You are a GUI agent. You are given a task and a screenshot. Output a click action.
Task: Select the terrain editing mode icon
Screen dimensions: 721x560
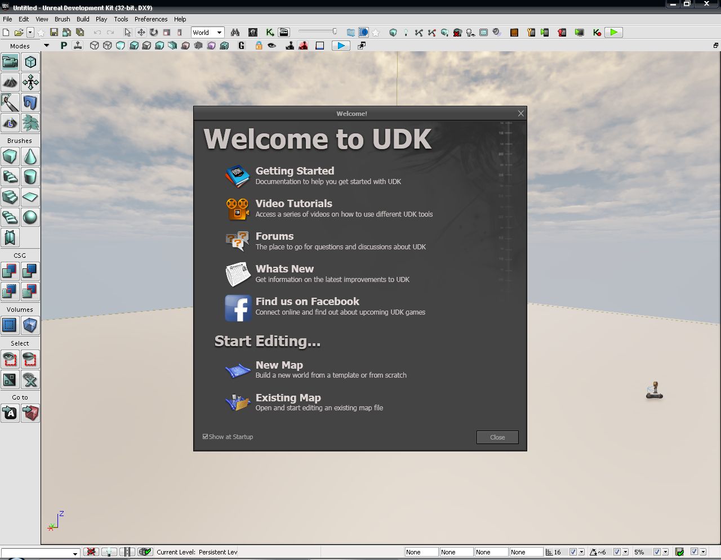point(10,82)
